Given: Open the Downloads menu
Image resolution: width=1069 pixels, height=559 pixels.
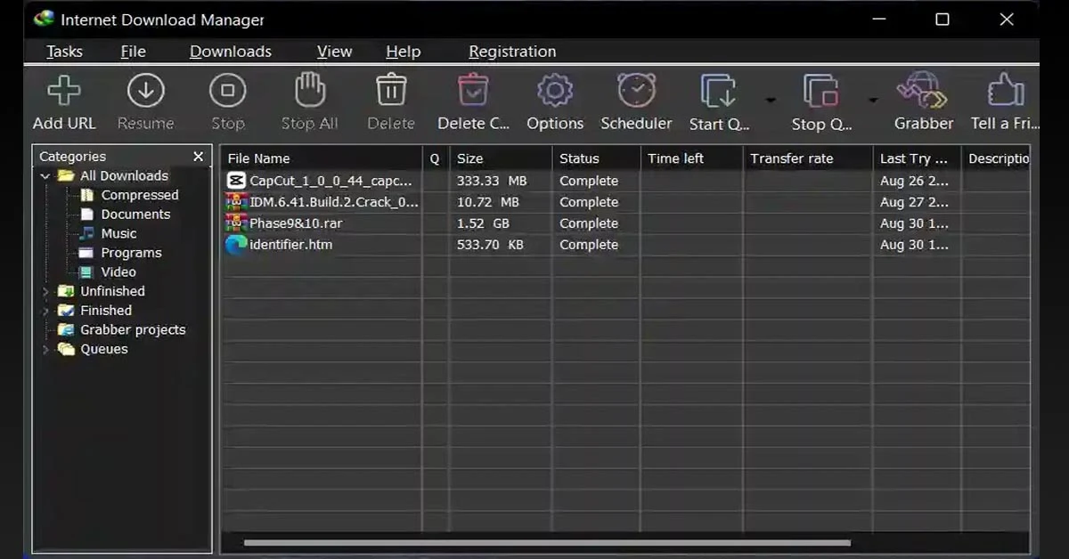Looking at the screenshot, I should point(231,52).
